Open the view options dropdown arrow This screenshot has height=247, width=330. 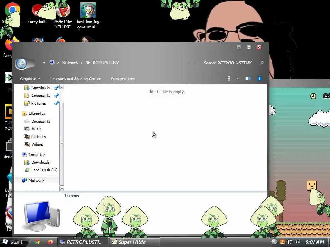[237, 78]
